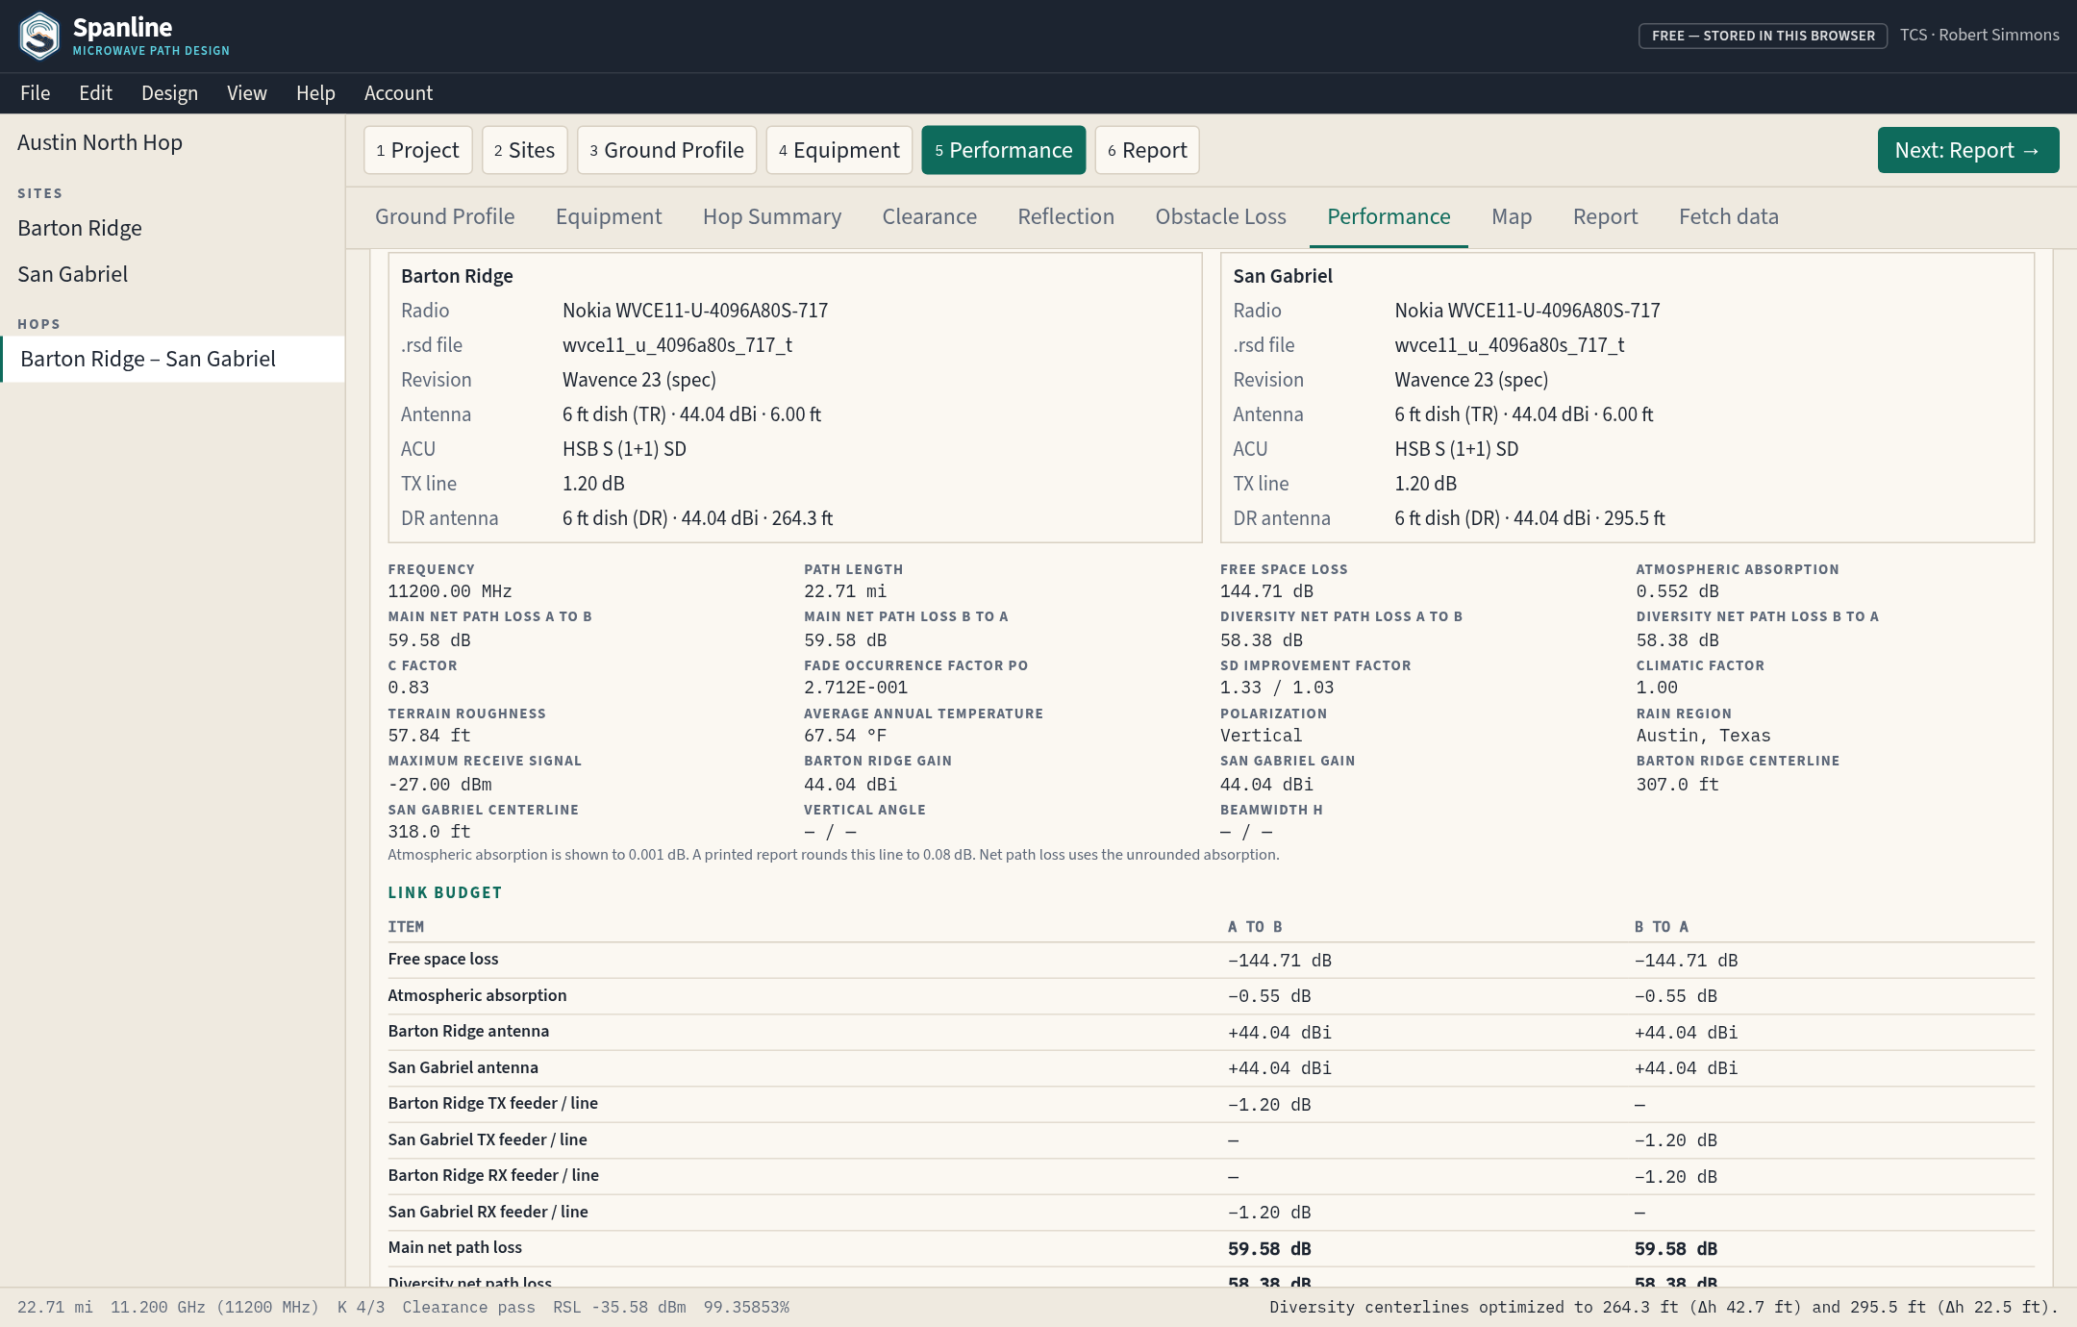Open the File menu

[x=35, y=93]
